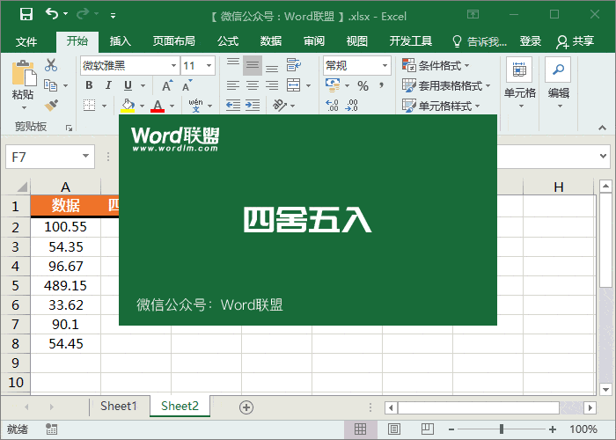Toggle bold formatting
This screenshot has width=616, height=440.
click(89, 85)
